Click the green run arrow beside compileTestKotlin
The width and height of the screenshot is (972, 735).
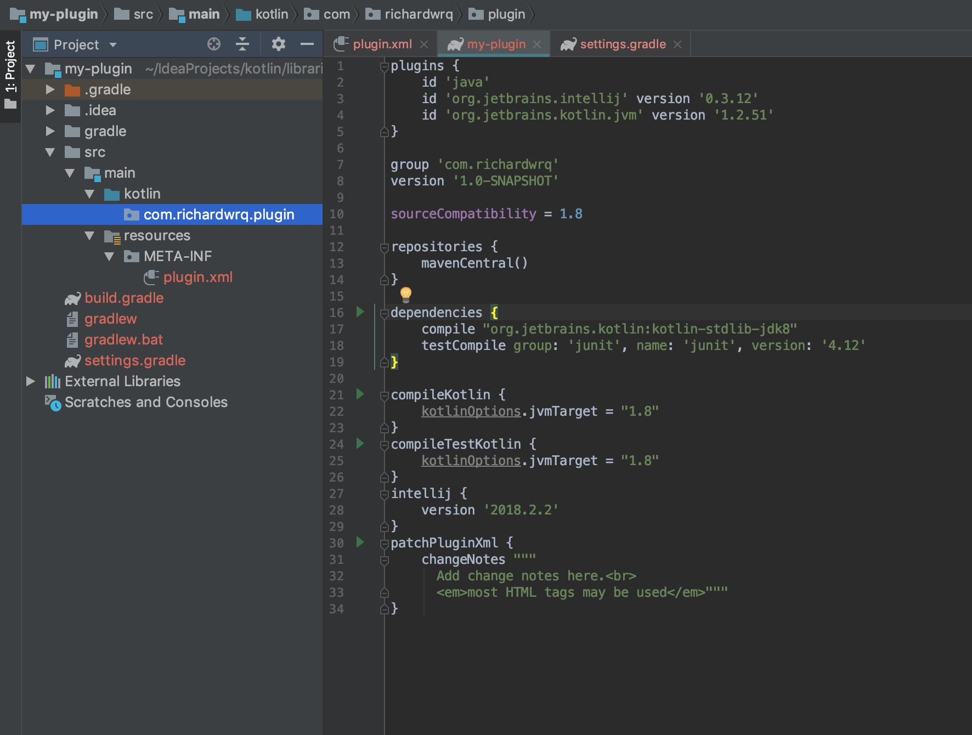(x=359, y=444)
